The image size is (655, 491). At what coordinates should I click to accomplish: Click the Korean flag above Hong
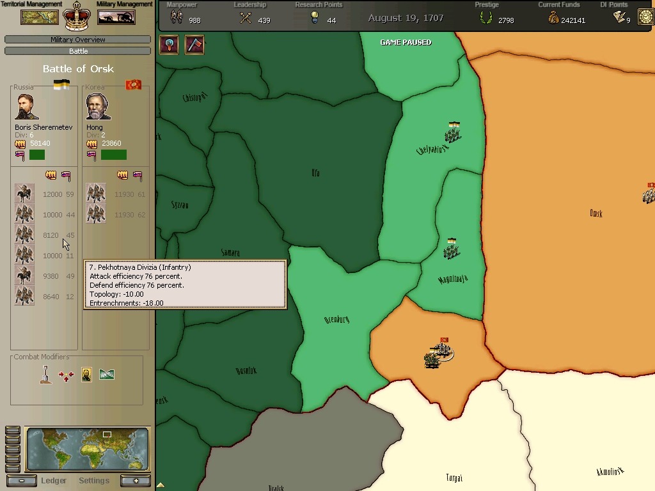[133, 85]
